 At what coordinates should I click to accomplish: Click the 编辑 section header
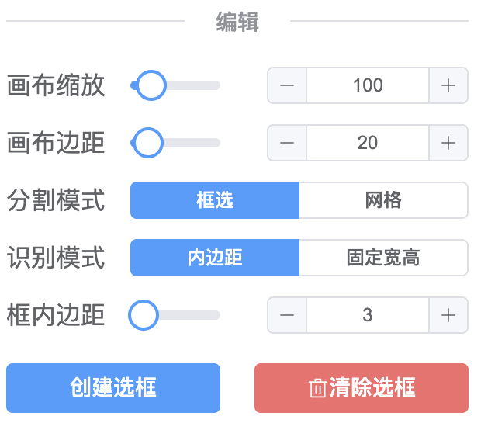[x=237, y=23]
